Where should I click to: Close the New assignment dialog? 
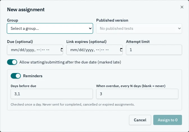[182, 7]
